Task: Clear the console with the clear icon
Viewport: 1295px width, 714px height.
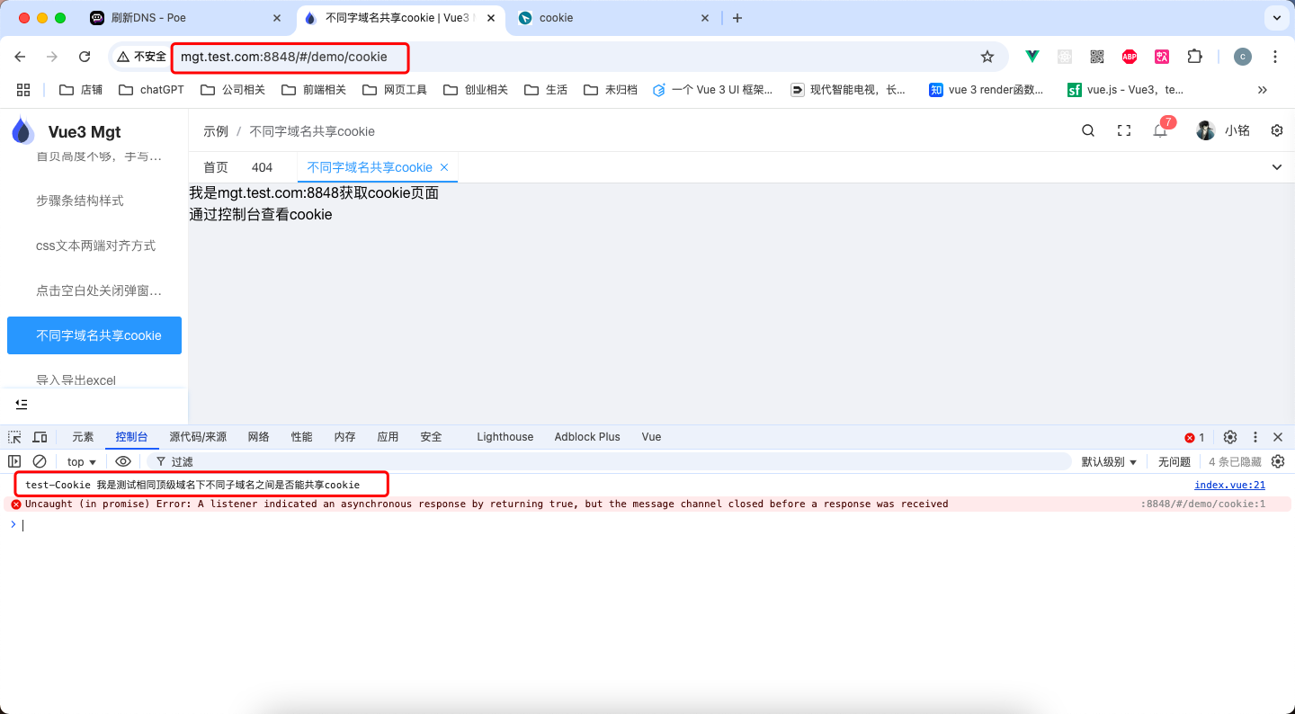Action: [x=40, y=461]
